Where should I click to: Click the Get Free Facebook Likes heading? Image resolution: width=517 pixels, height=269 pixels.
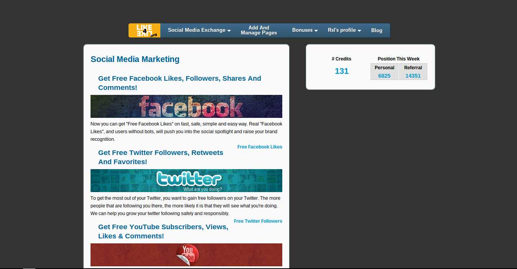pyautogui.click(x=179, y=83)
